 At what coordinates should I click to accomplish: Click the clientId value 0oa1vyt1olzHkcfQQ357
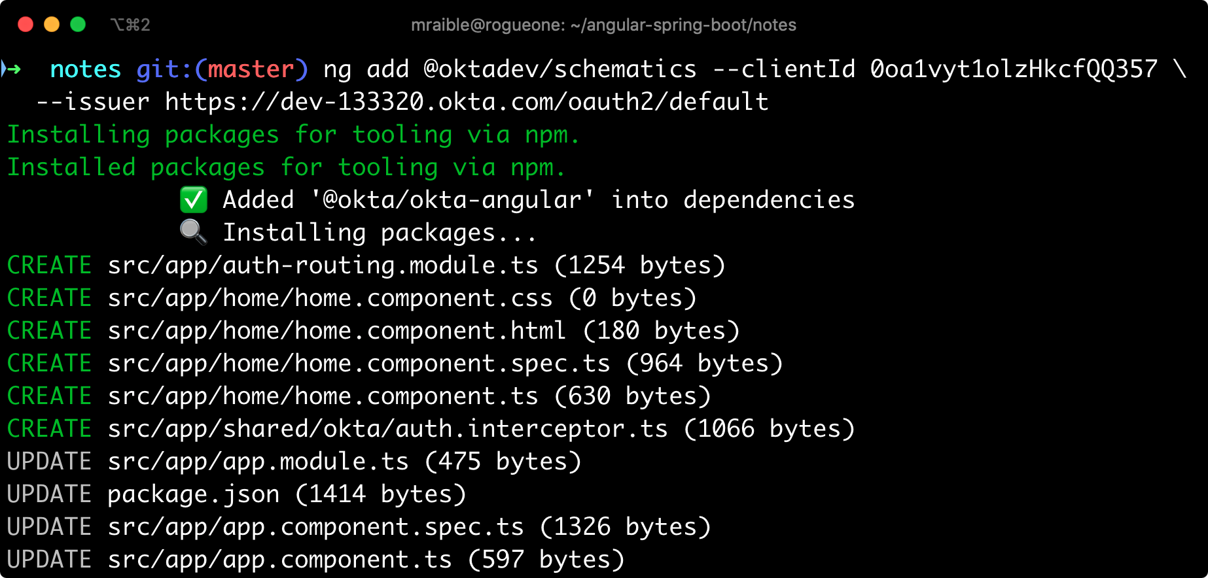click(x=1011, y=69)
